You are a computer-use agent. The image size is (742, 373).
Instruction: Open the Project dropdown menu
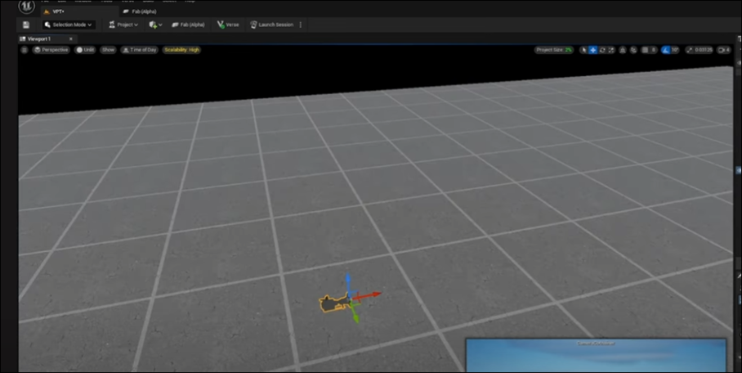click(x=123, y=25)
